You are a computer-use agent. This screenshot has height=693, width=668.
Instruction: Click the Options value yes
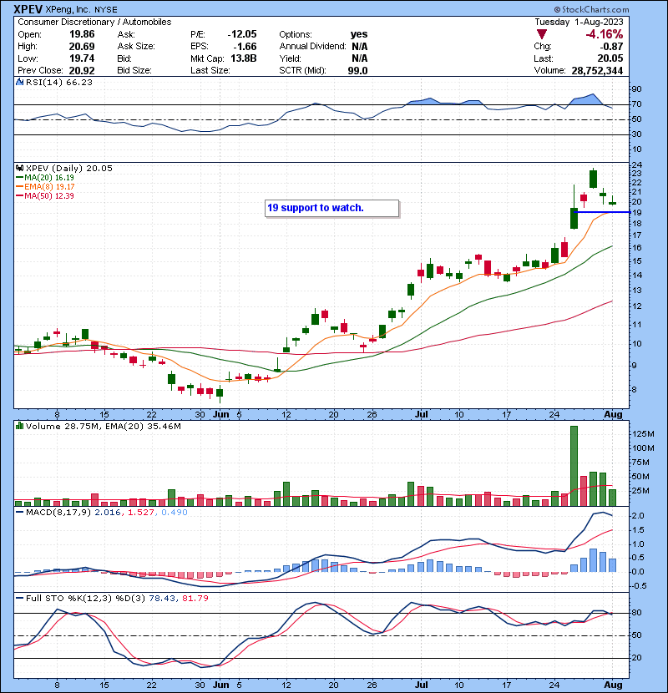359,34
